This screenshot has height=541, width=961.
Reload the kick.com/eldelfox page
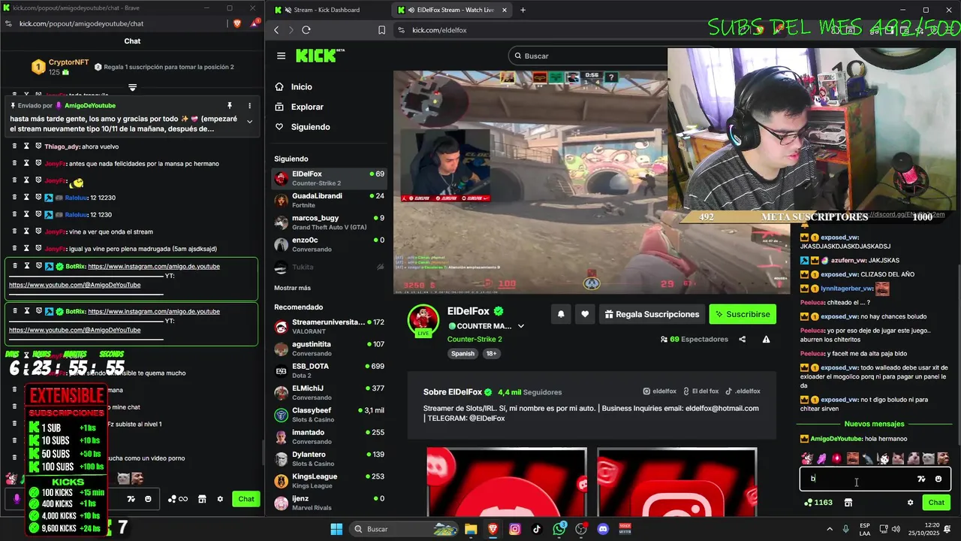pyautogui.click(x=306, y=30)
